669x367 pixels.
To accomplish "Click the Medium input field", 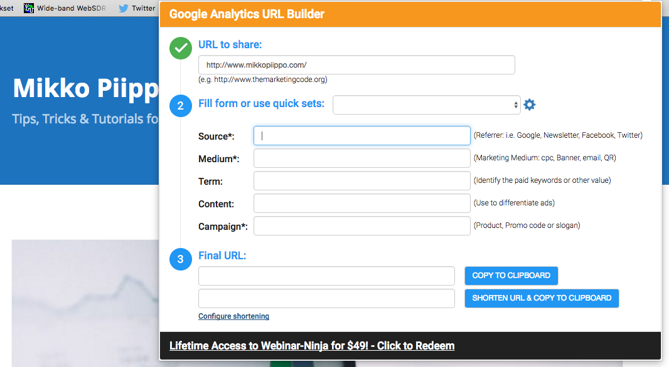I will tap(362, 158).
